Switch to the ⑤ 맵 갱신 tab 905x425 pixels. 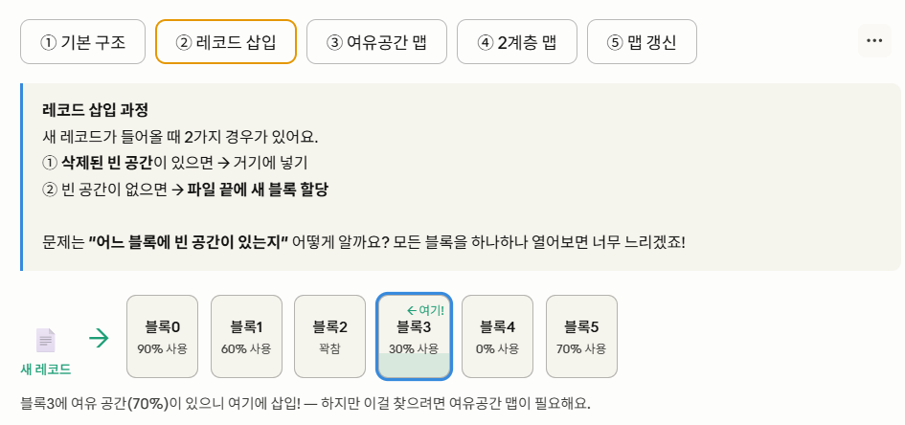tap(642, 41)
